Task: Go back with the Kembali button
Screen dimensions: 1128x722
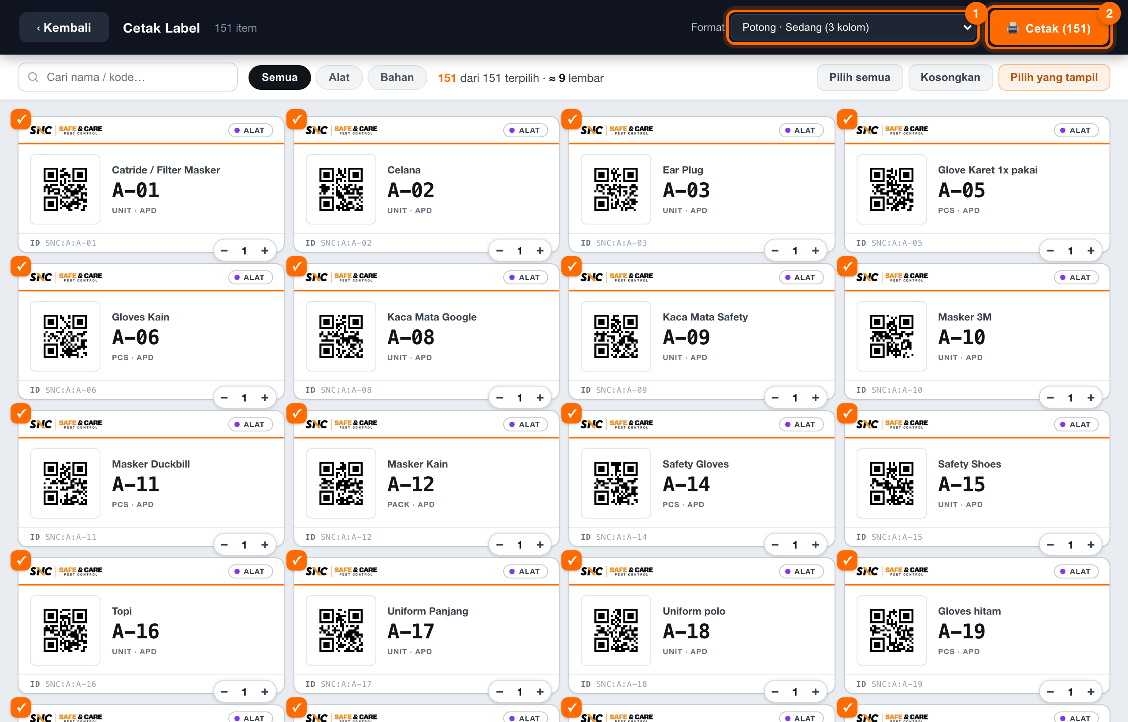Action: coord(64,28)
